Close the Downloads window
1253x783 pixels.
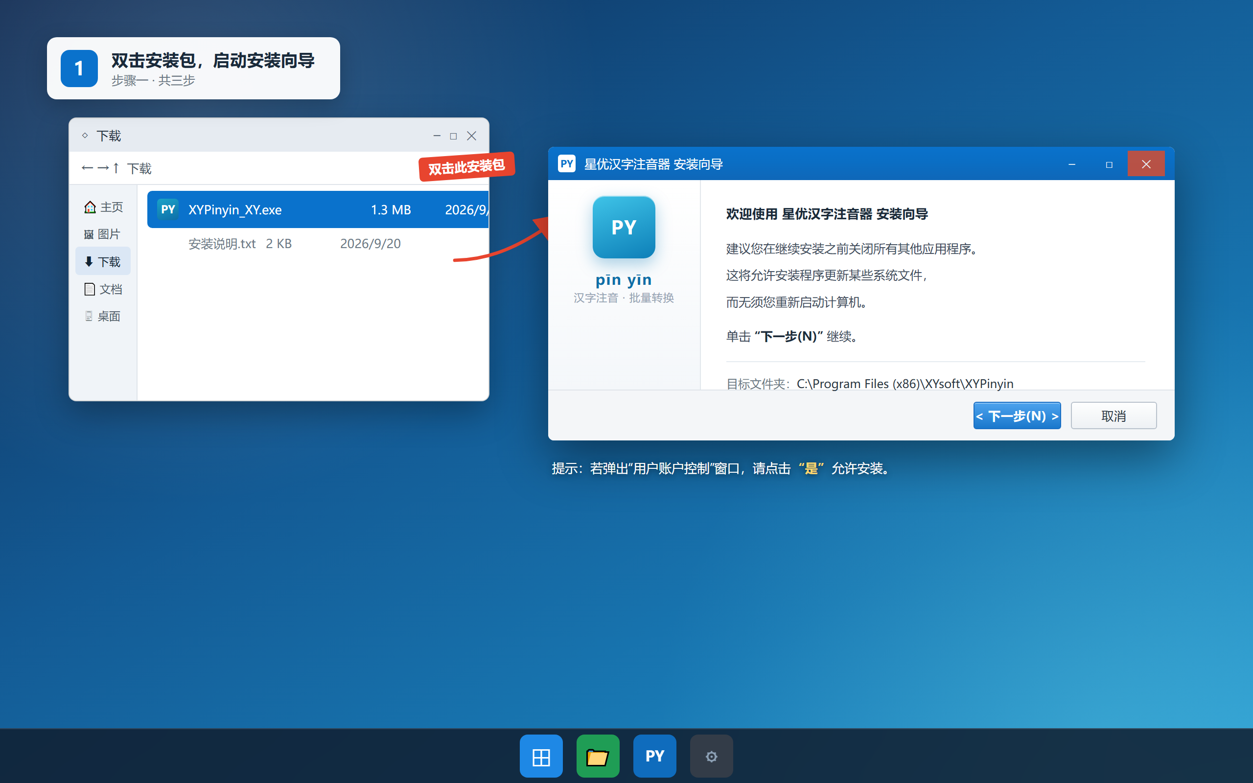pos(471,136)
